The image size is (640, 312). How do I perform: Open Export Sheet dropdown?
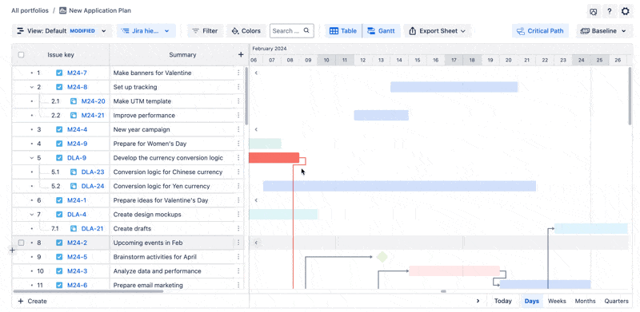tap(437, 31)
